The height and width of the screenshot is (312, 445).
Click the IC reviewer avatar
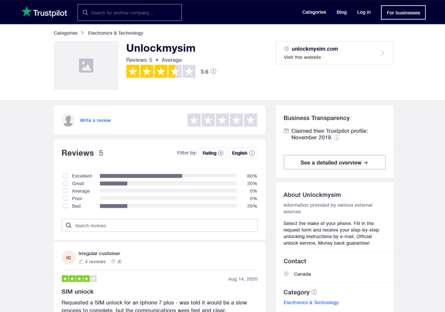coord(69,258)
